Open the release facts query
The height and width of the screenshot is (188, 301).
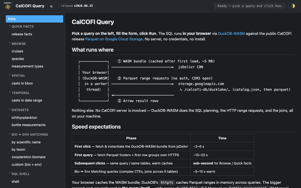[22, 34]
